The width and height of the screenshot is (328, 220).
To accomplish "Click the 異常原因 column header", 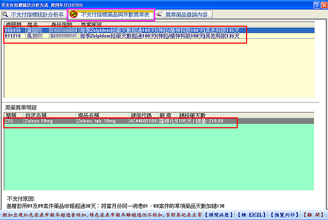I will (x=92, y=25).
